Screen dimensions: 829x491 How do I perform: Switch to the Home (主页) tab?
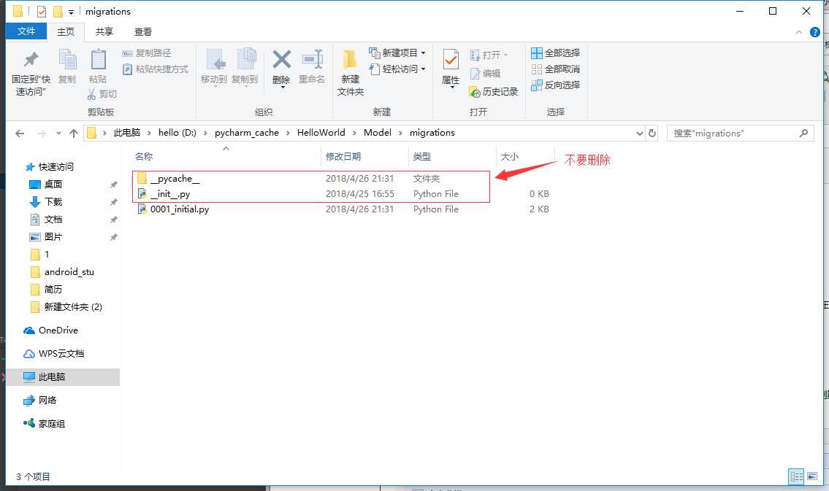pyautogui.click(x=66, y=31)
